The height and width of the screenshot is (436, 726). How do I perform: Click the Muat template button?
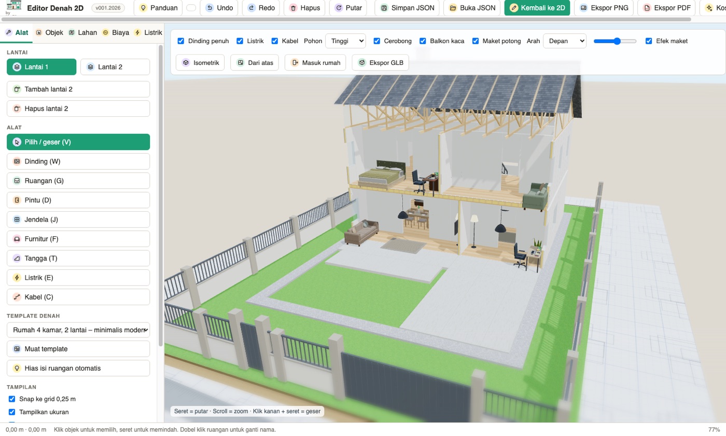coord(78,349)
